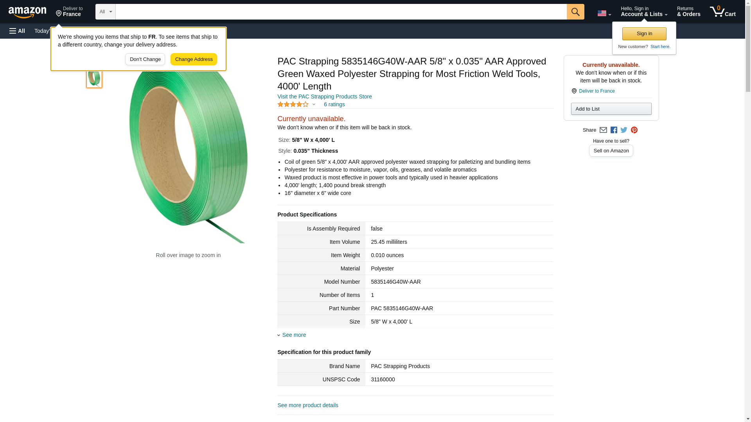
Task: Open the Account & Lists menu
Action: tap(644, 12)
